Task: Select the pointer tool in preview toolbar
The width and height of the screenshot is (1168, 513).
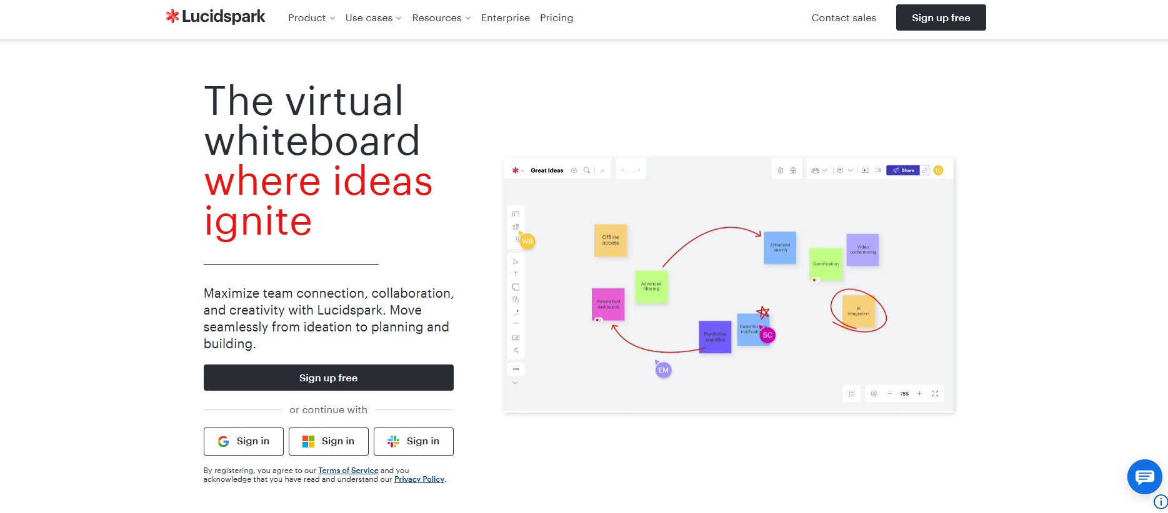Action: 516,261
